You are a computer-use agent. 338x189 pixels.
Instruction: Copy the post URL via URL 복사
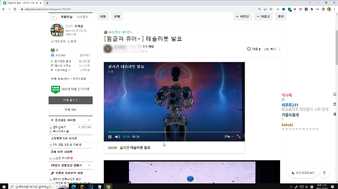pyautogui.click(x=270, y=49)
